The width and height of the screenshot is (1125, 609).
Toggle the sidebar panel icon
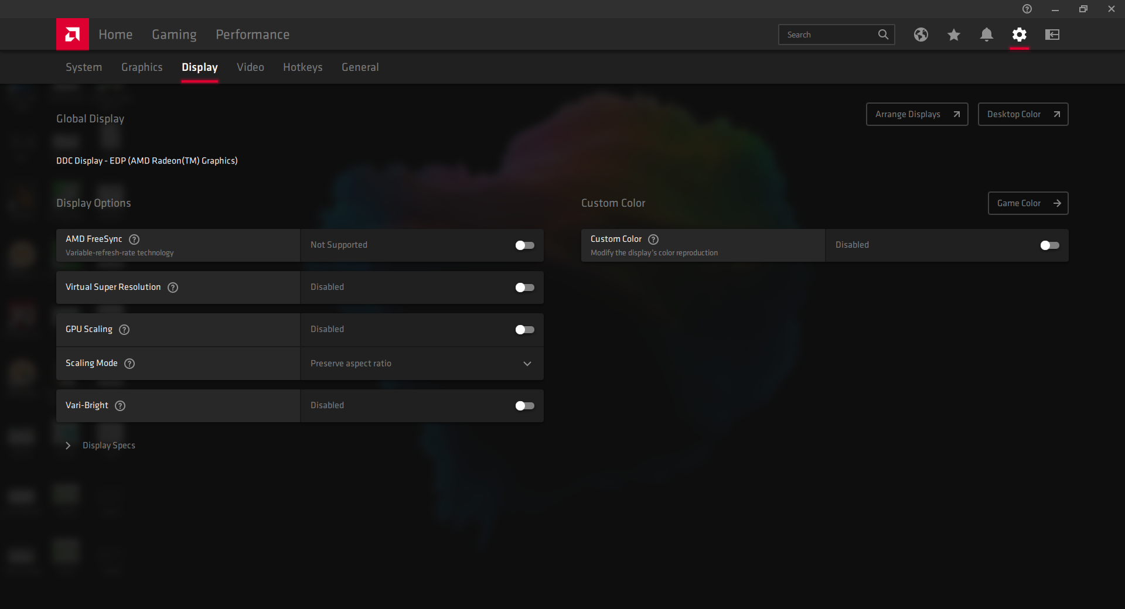(1052, 35)
